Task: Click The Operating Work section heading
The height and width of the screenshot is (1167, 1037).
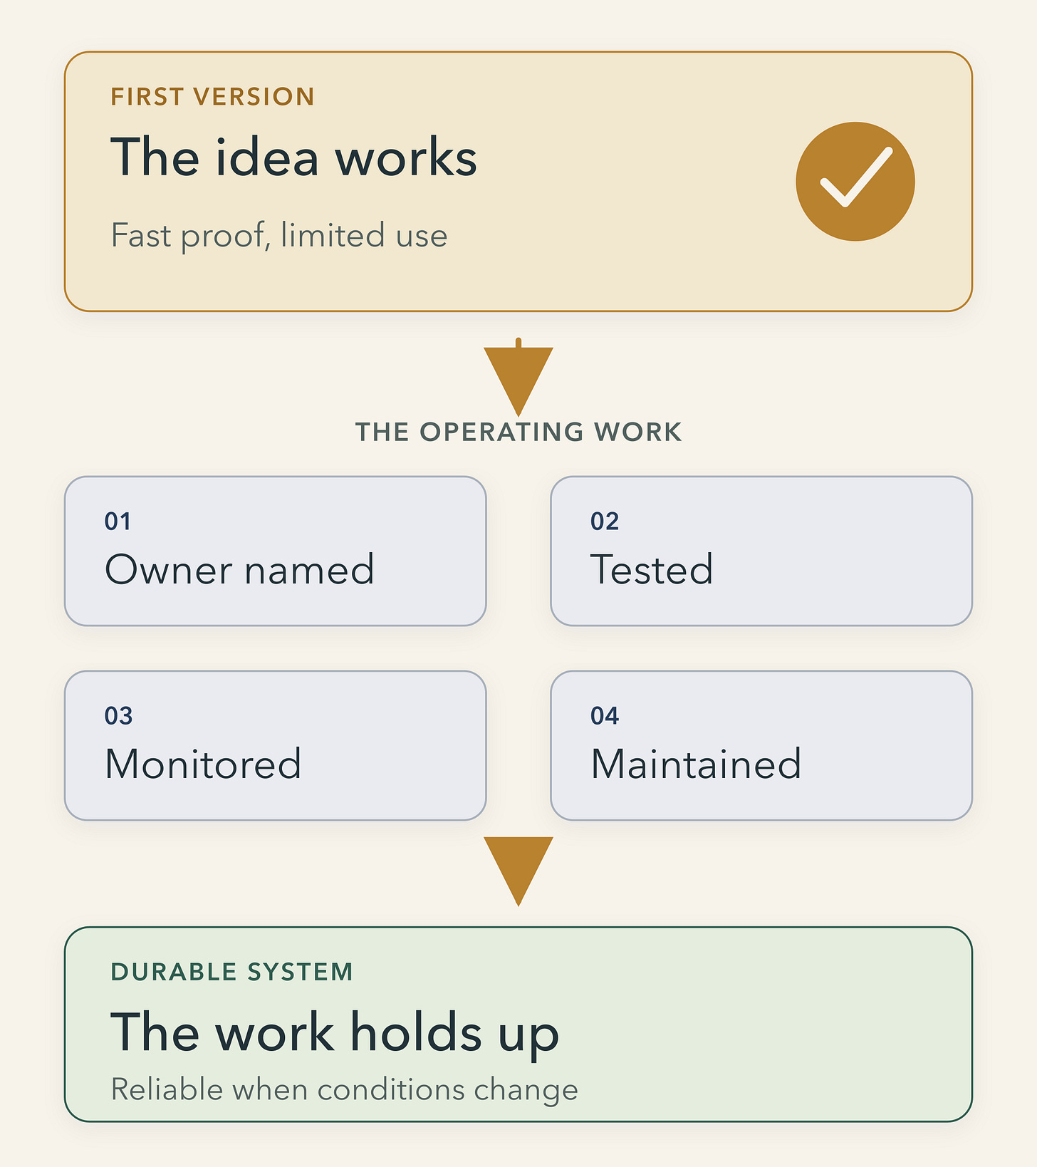Action: 518,432
